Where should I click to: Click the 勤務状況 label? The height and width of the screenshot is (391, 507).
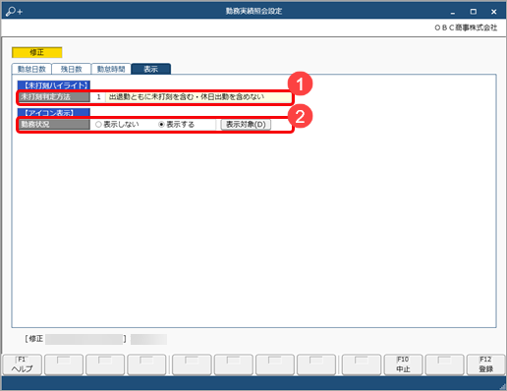pos(54,125)
